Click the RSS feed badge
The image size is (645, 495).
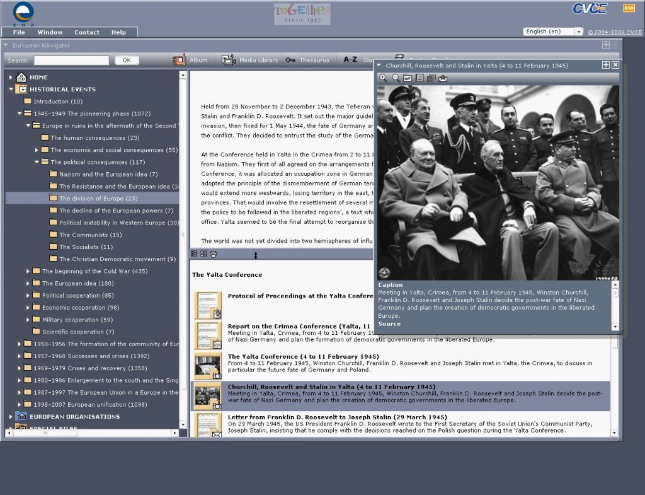(629, 8)
